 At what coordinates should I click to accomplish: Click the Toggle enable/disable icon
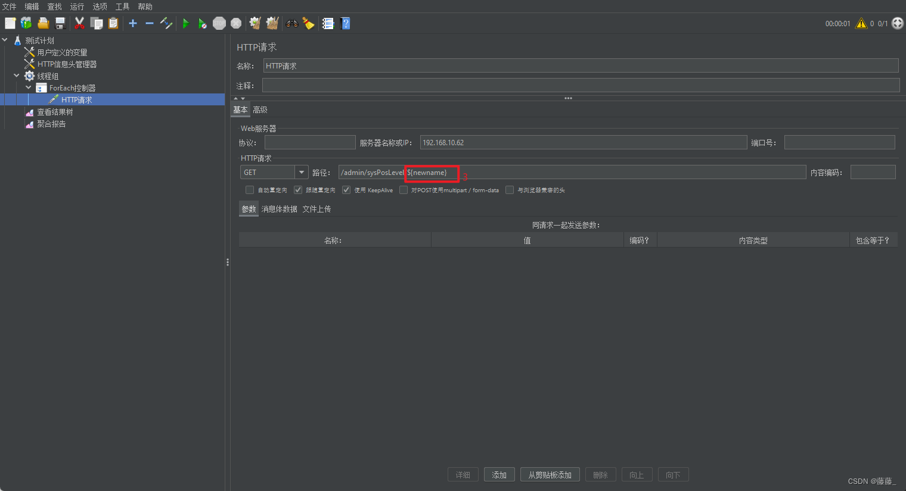tap(166, 23)
